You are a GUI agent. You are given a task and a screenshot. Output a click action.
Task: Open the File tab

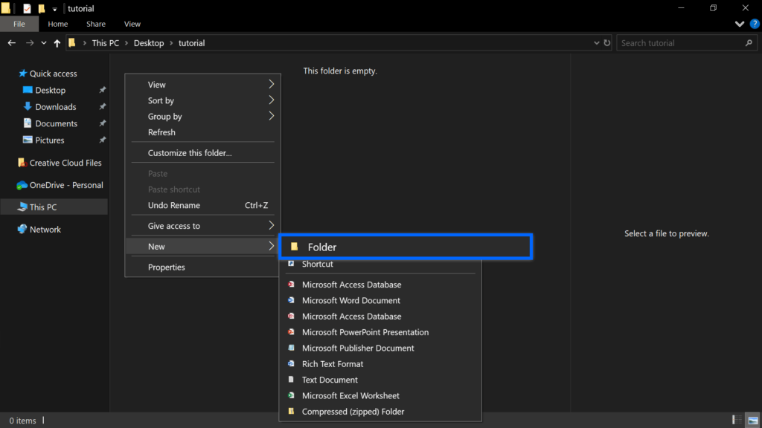point(19,24)
